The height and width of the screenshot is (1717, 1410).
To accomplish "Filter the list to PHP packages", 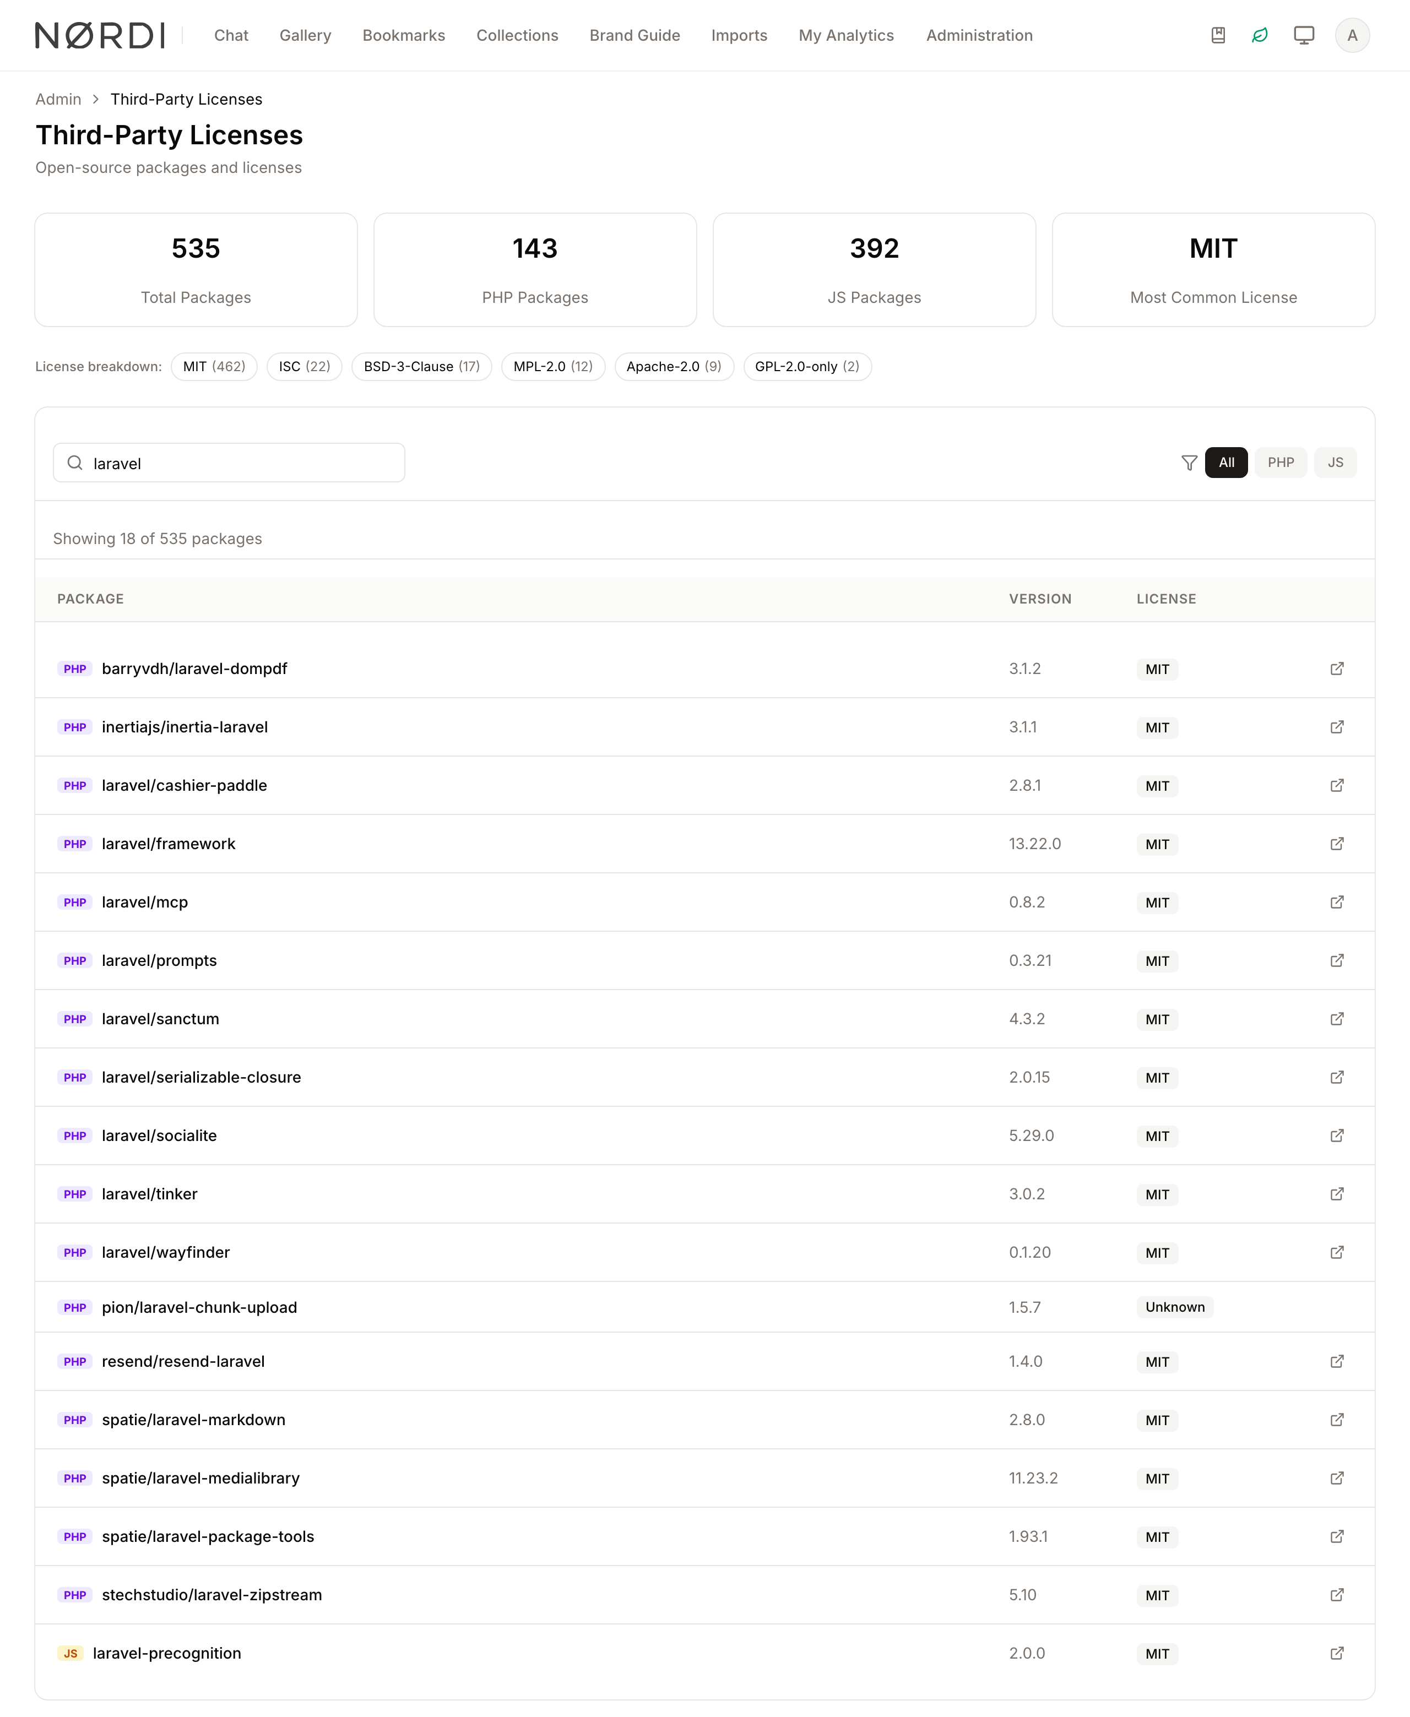I will click(1280, 463).
